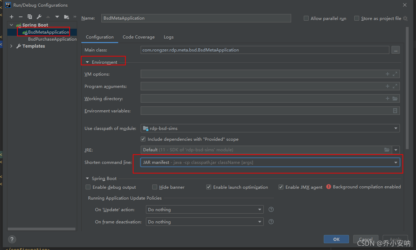Viewport: 416px width, 250px height.
Task: Expand the Templates tree node
Action: pyautogui.click(x=11, y=46)
